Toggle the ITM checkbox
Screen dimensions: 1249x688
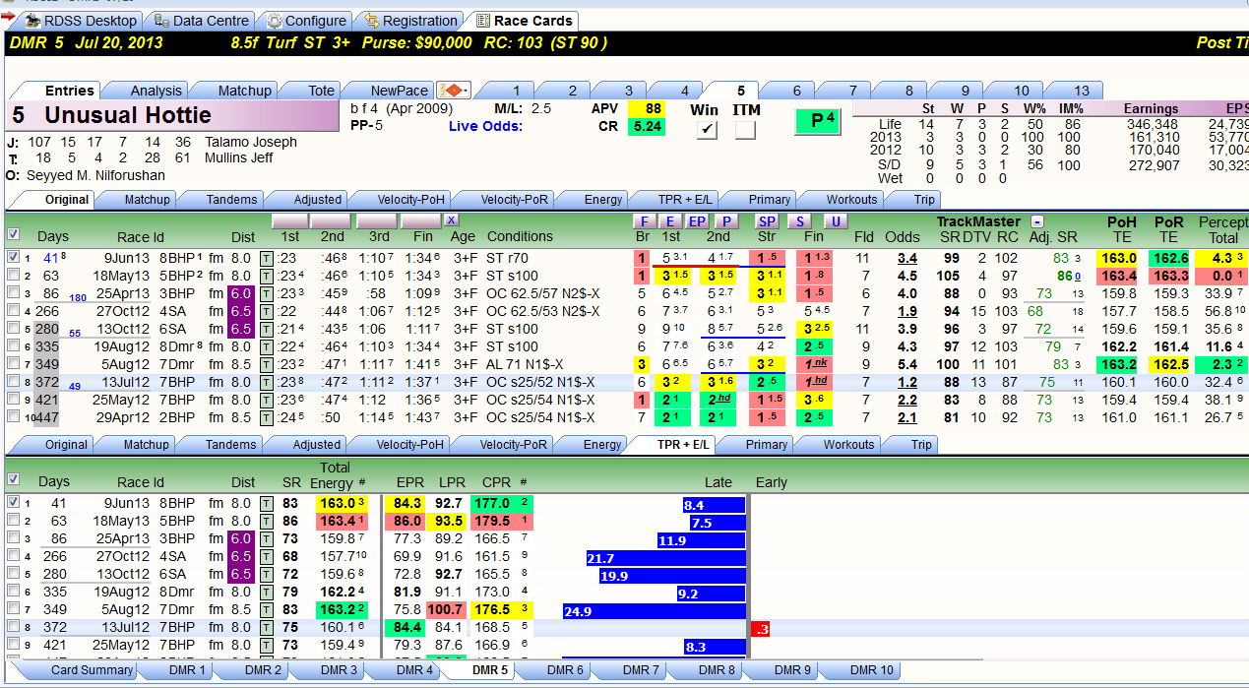click(745, 130)
